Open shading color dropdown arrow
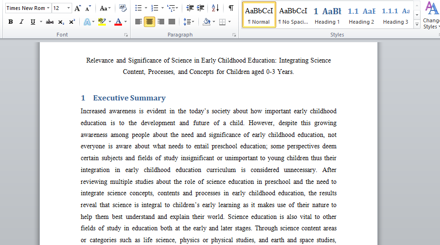The height and width of the screenshot is (245, 440). (214, 22)
